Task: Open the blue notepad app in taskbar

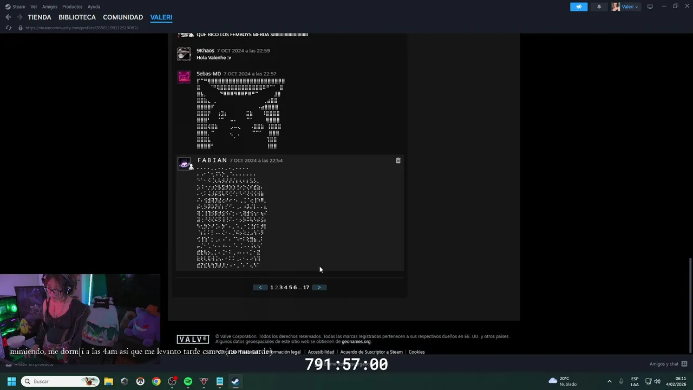Action: tap(220, 381)
